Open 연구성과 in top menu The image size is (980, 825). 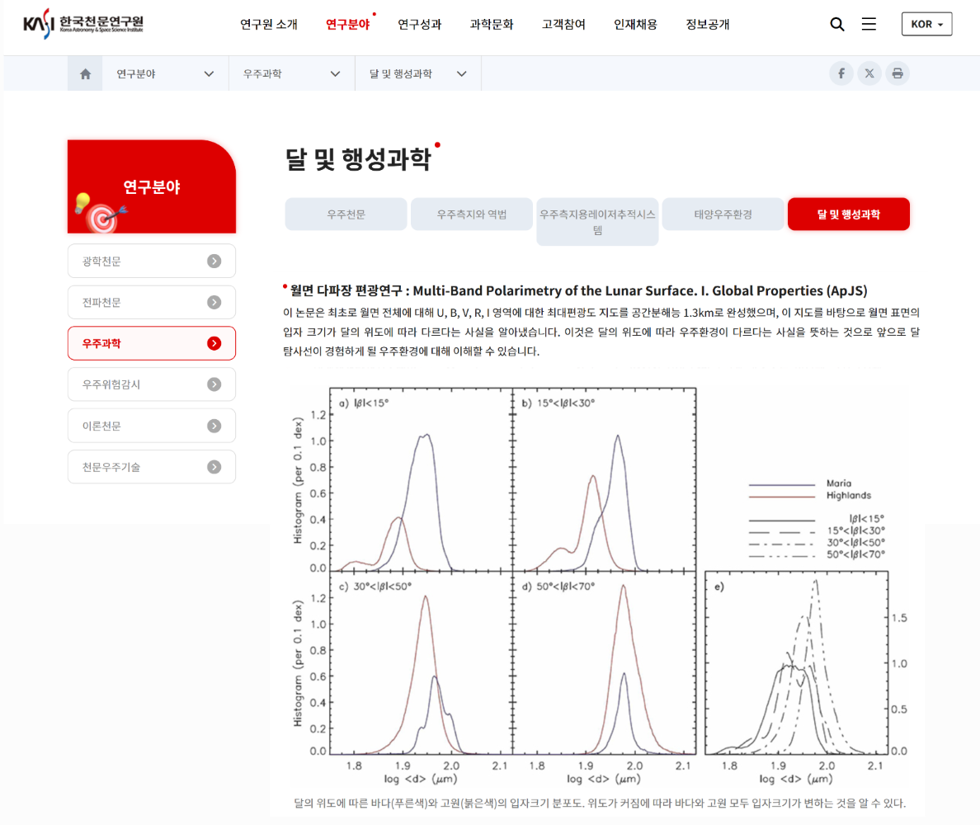(x=419, y=25)
